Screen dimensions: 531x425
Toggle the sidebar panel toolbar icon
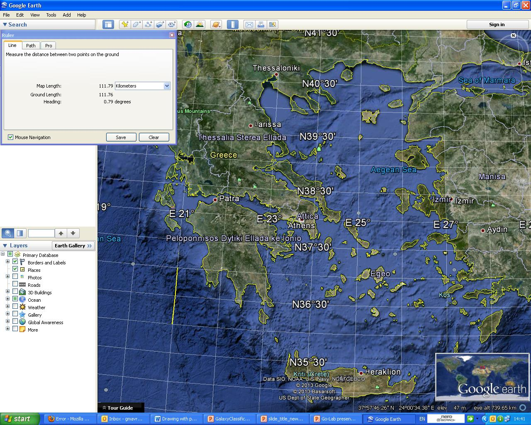coord(108,24)
